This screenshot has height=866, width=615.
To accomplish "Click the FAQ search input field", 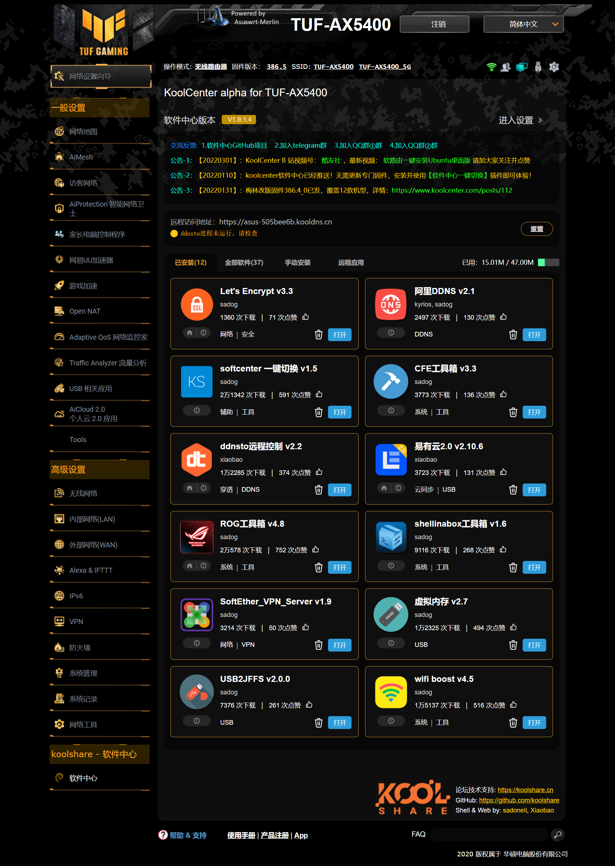I will (x=488, y=835).
